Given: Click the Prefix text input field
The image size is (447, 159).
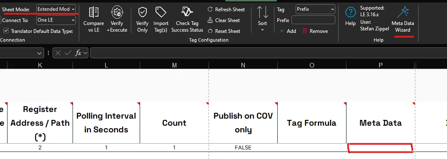Looking at the screenshot, I should [x=313, y=20].
